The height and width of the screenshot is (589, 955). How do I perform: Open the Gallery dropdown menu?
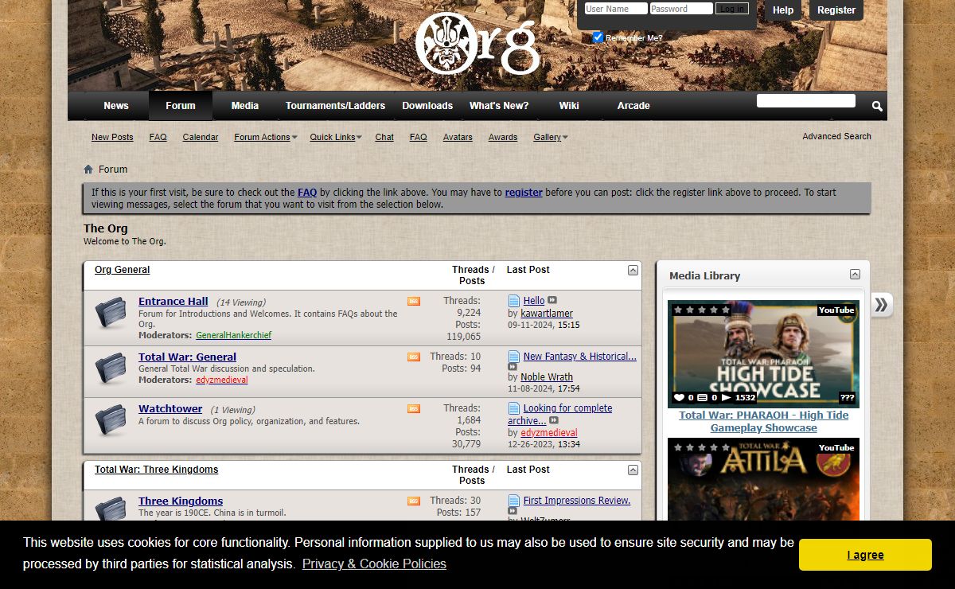pyautogui.click(x=550, y=138)
